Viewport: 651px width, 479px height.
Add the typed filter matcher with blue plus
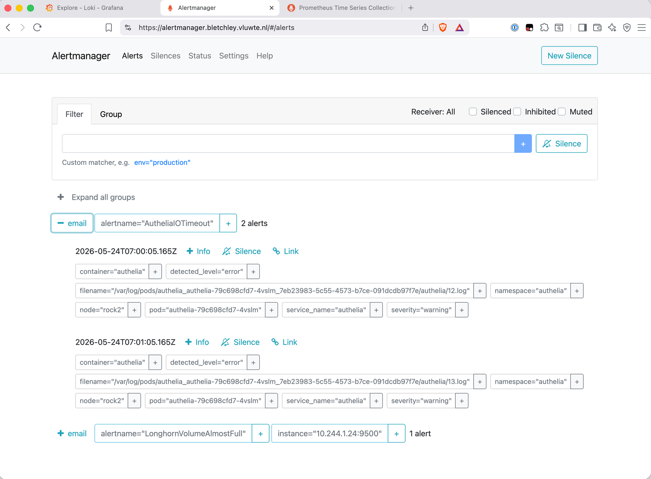pos(523,144)
